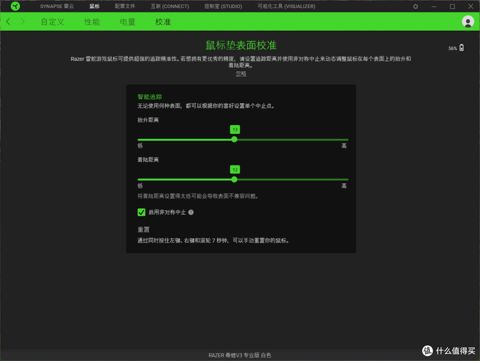This screenshot has width=480, height=361.
Task: Open the settings gear icon
Action: 415,6
